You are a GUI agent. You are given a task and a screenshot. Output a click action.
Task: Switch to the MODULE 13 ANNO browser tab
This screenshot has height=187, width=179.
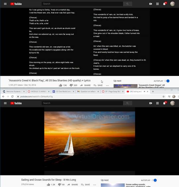[x=38, y=92]
